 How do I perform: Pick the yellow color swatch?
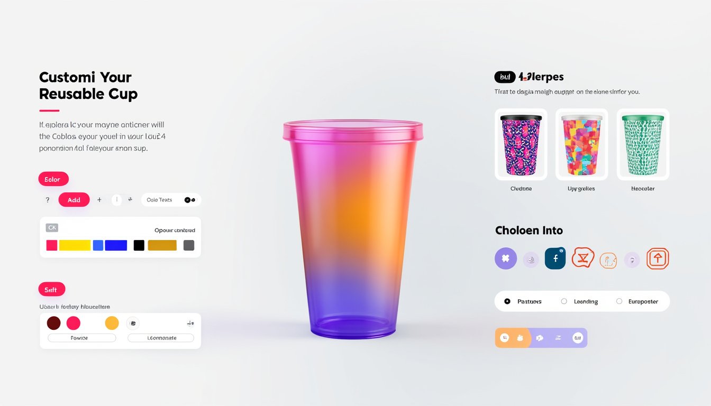pos(75,245)
